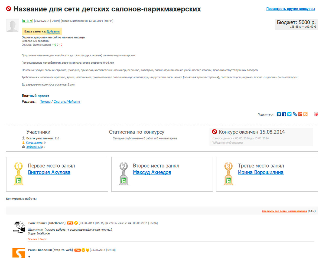325x258 pixels.
Task: Click Безопасных сделок: 0 text
Action: pos(35,41)
